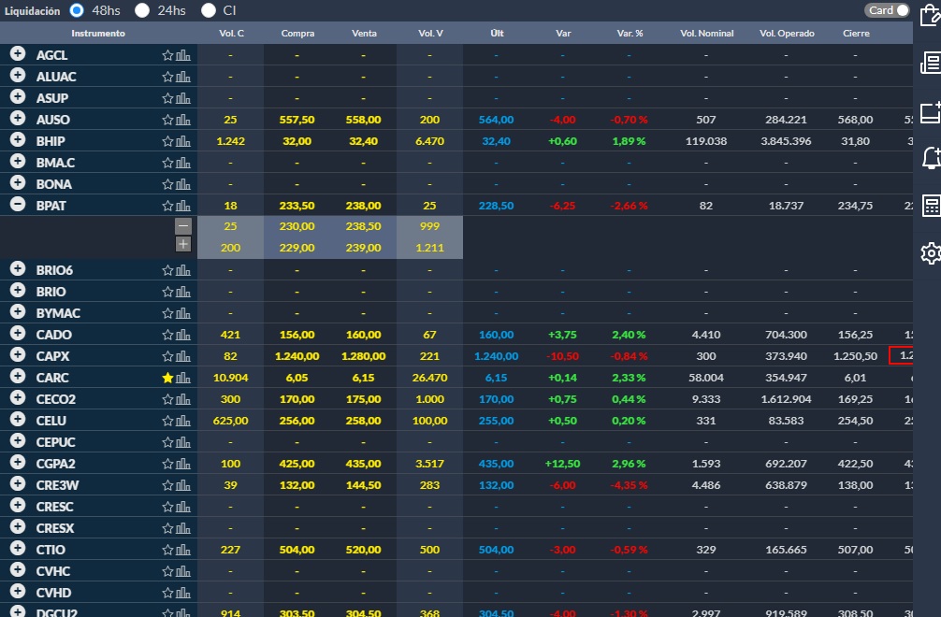Click the BHIP Compra price 32,00
The height and width of the screenshot is (617, 941).
click(x=297, y=141)
